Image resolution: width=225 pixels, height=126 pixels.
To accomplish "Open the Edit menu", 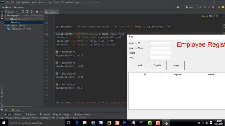I will coord(13,2).
